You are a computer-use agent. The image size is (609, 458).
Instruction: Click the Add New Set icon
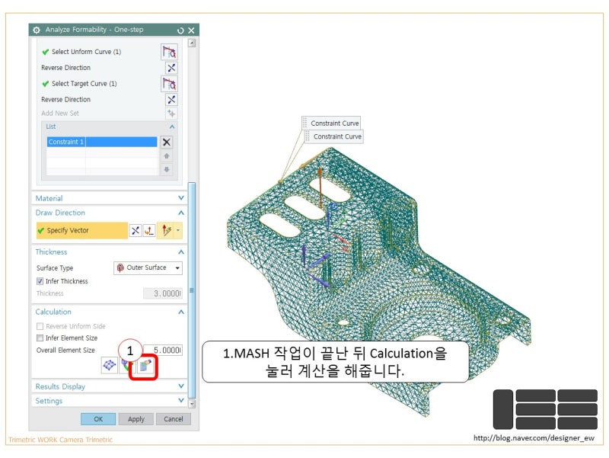pos(171,114)
